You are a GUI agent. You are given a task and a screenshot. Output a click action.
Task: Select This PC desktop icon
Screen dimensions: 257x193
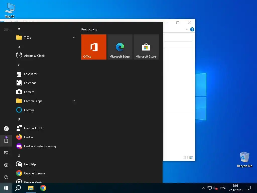[10, 10]
